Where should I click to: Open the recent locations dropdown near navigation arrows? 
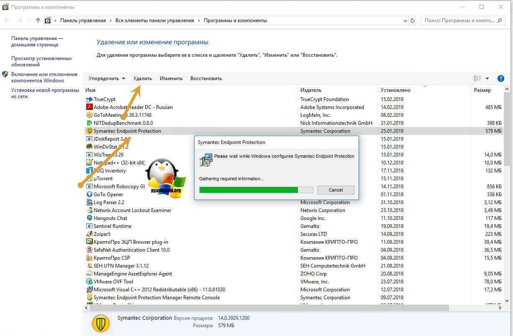[x=29, y=20]
